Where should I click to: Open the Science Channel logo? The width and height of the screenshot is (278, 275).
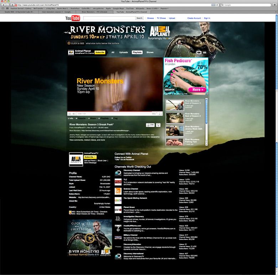118,191
